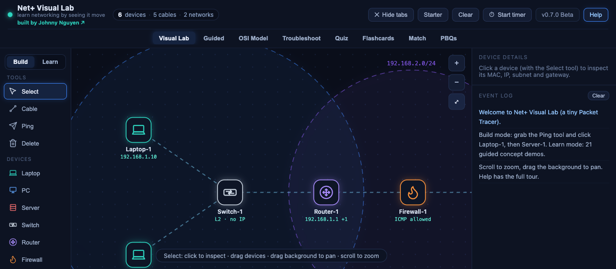The width and height of the screenshot is (616, 269).
Task: Switch to Learn mode
Action: click(x=50, y=62)
